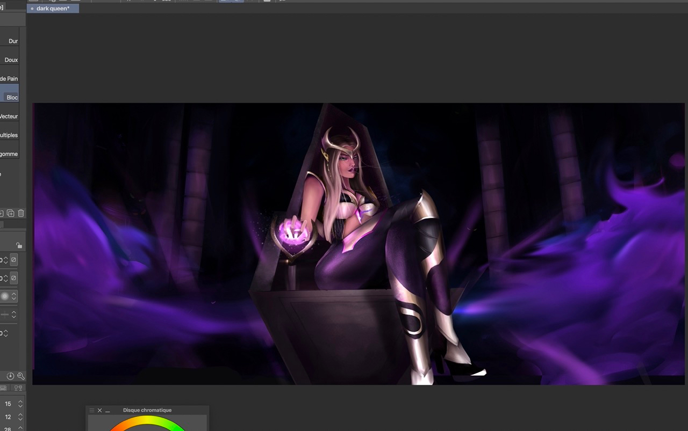This screenshot has width=688, height=431.
Task: Adjust the stepper beside value 15
Action: [x=20, y=404]
